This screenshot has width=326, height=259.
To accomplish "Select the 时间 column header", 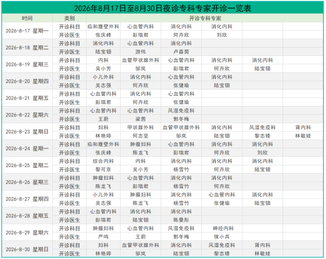I will click(x=27, y=18).
